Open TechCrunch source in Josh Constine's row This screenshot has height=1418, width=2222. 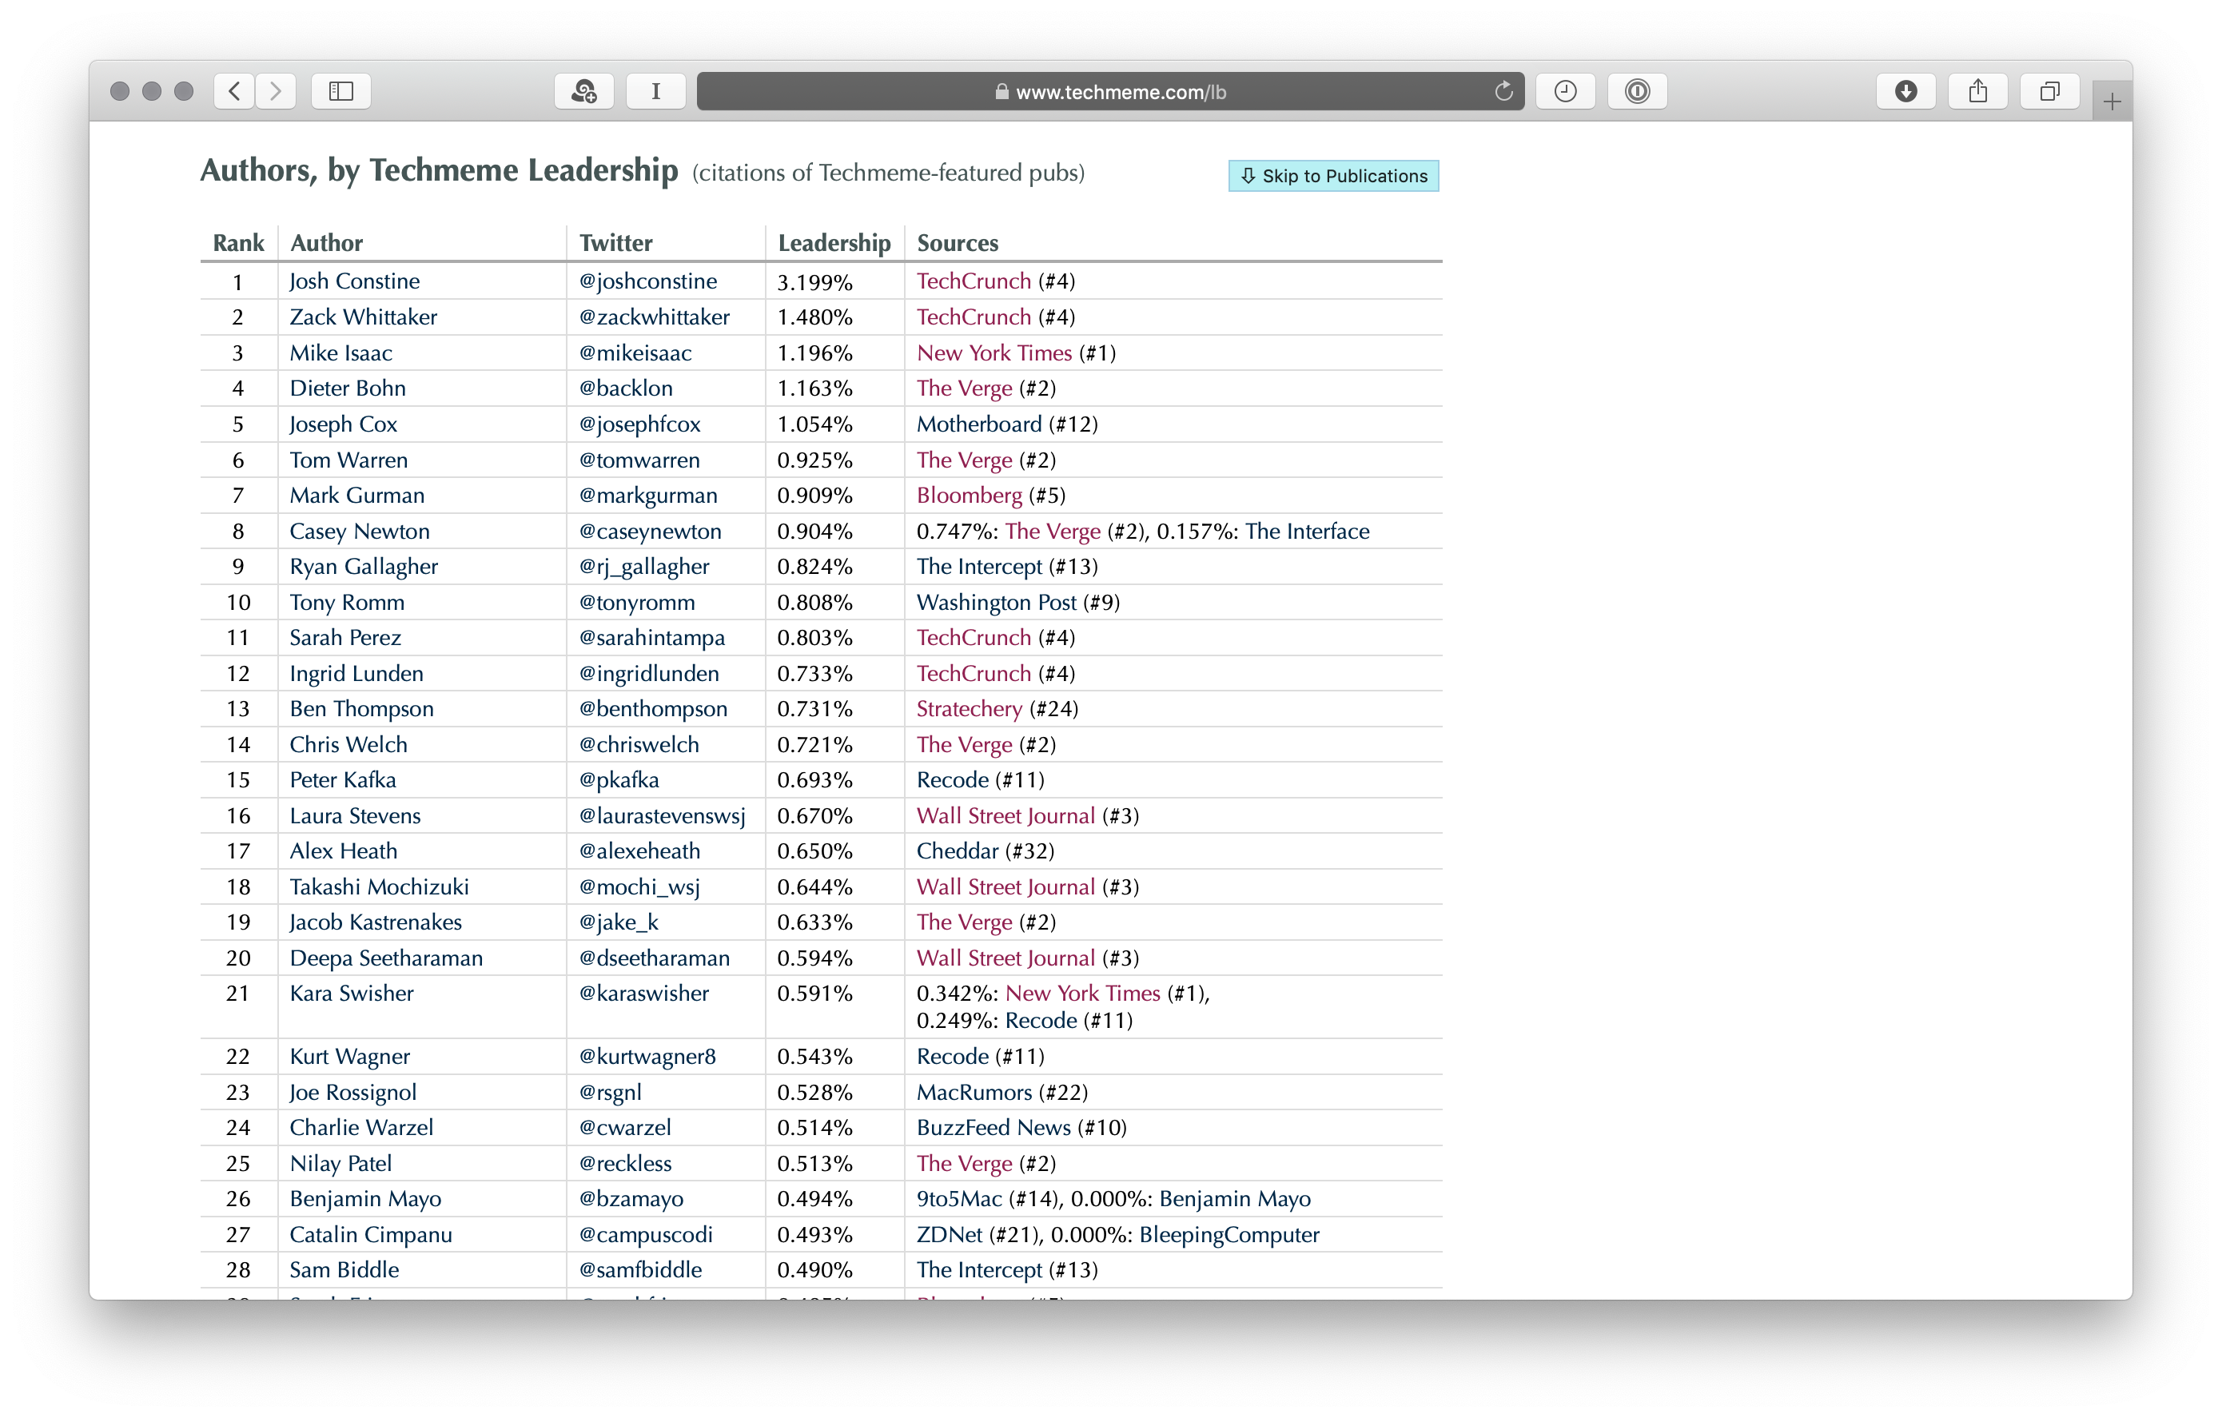click(x=974, y=281)
